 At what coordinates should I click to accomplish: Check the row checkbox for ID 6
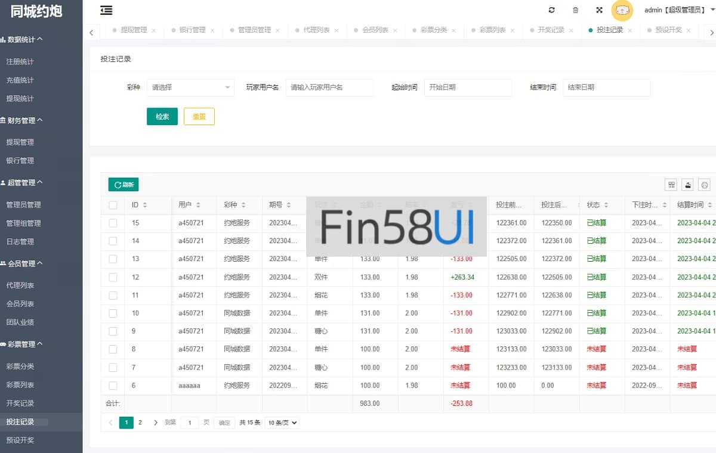(113, 386)
